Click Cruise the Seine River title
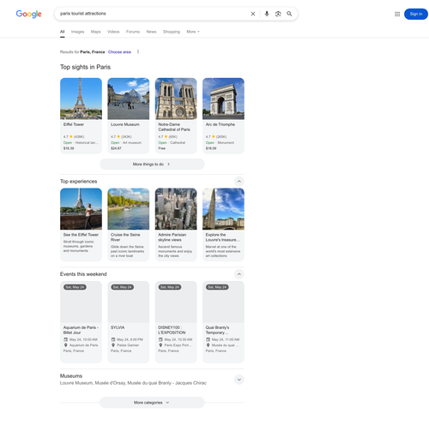Image resolution: width=429 pixels, height=425 pixels. click(125, 237)
